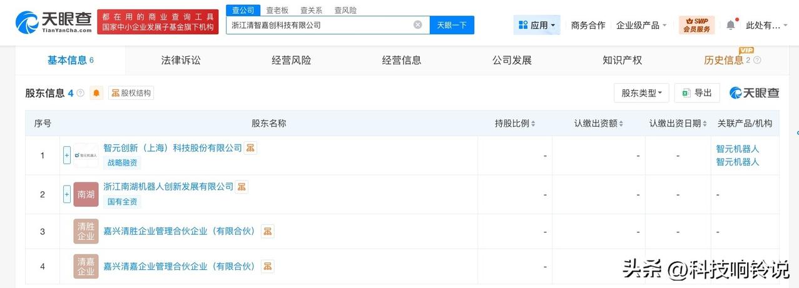Screen dimensions: 799x288
Task: Click the 智元机器人 company logo thumbnail
Action: (86, 155)
